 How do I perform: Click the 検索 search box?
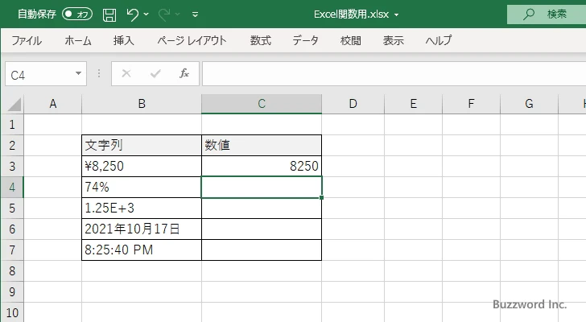tap(547, 14)
